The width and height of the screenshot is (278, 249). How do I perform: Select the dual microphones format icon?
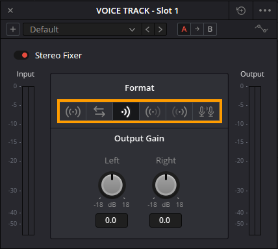pyautogui.click(x=206, y=112)
